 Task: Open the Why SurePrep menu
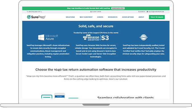[x=86, y=17]
